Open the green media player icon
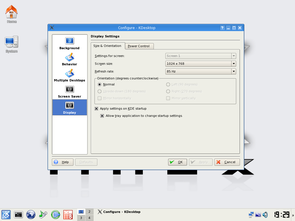This screenshot has height=221, width=295. 56,214
